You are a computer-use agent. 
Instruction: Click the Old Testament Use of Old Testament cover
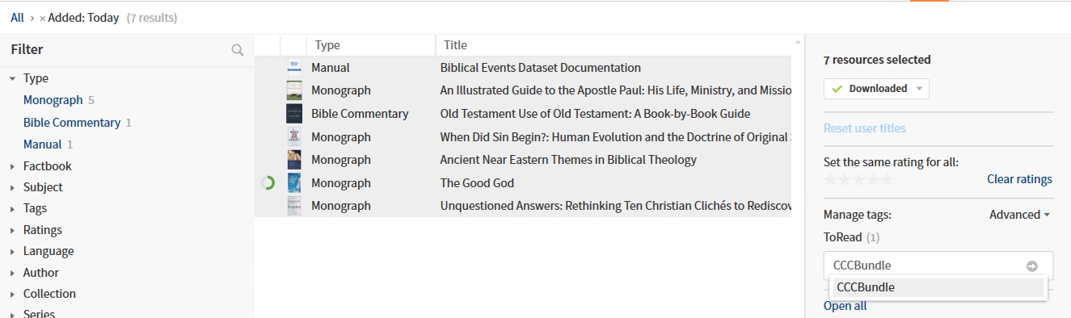[x=294, y=114]
